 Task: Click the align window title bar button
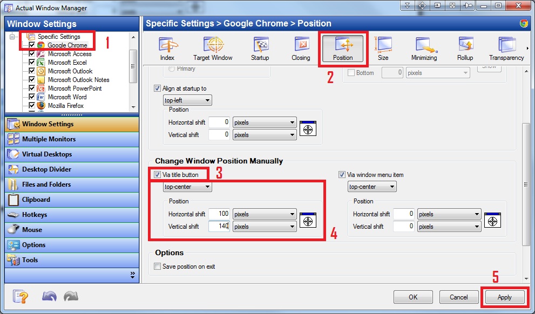[422, 6]
